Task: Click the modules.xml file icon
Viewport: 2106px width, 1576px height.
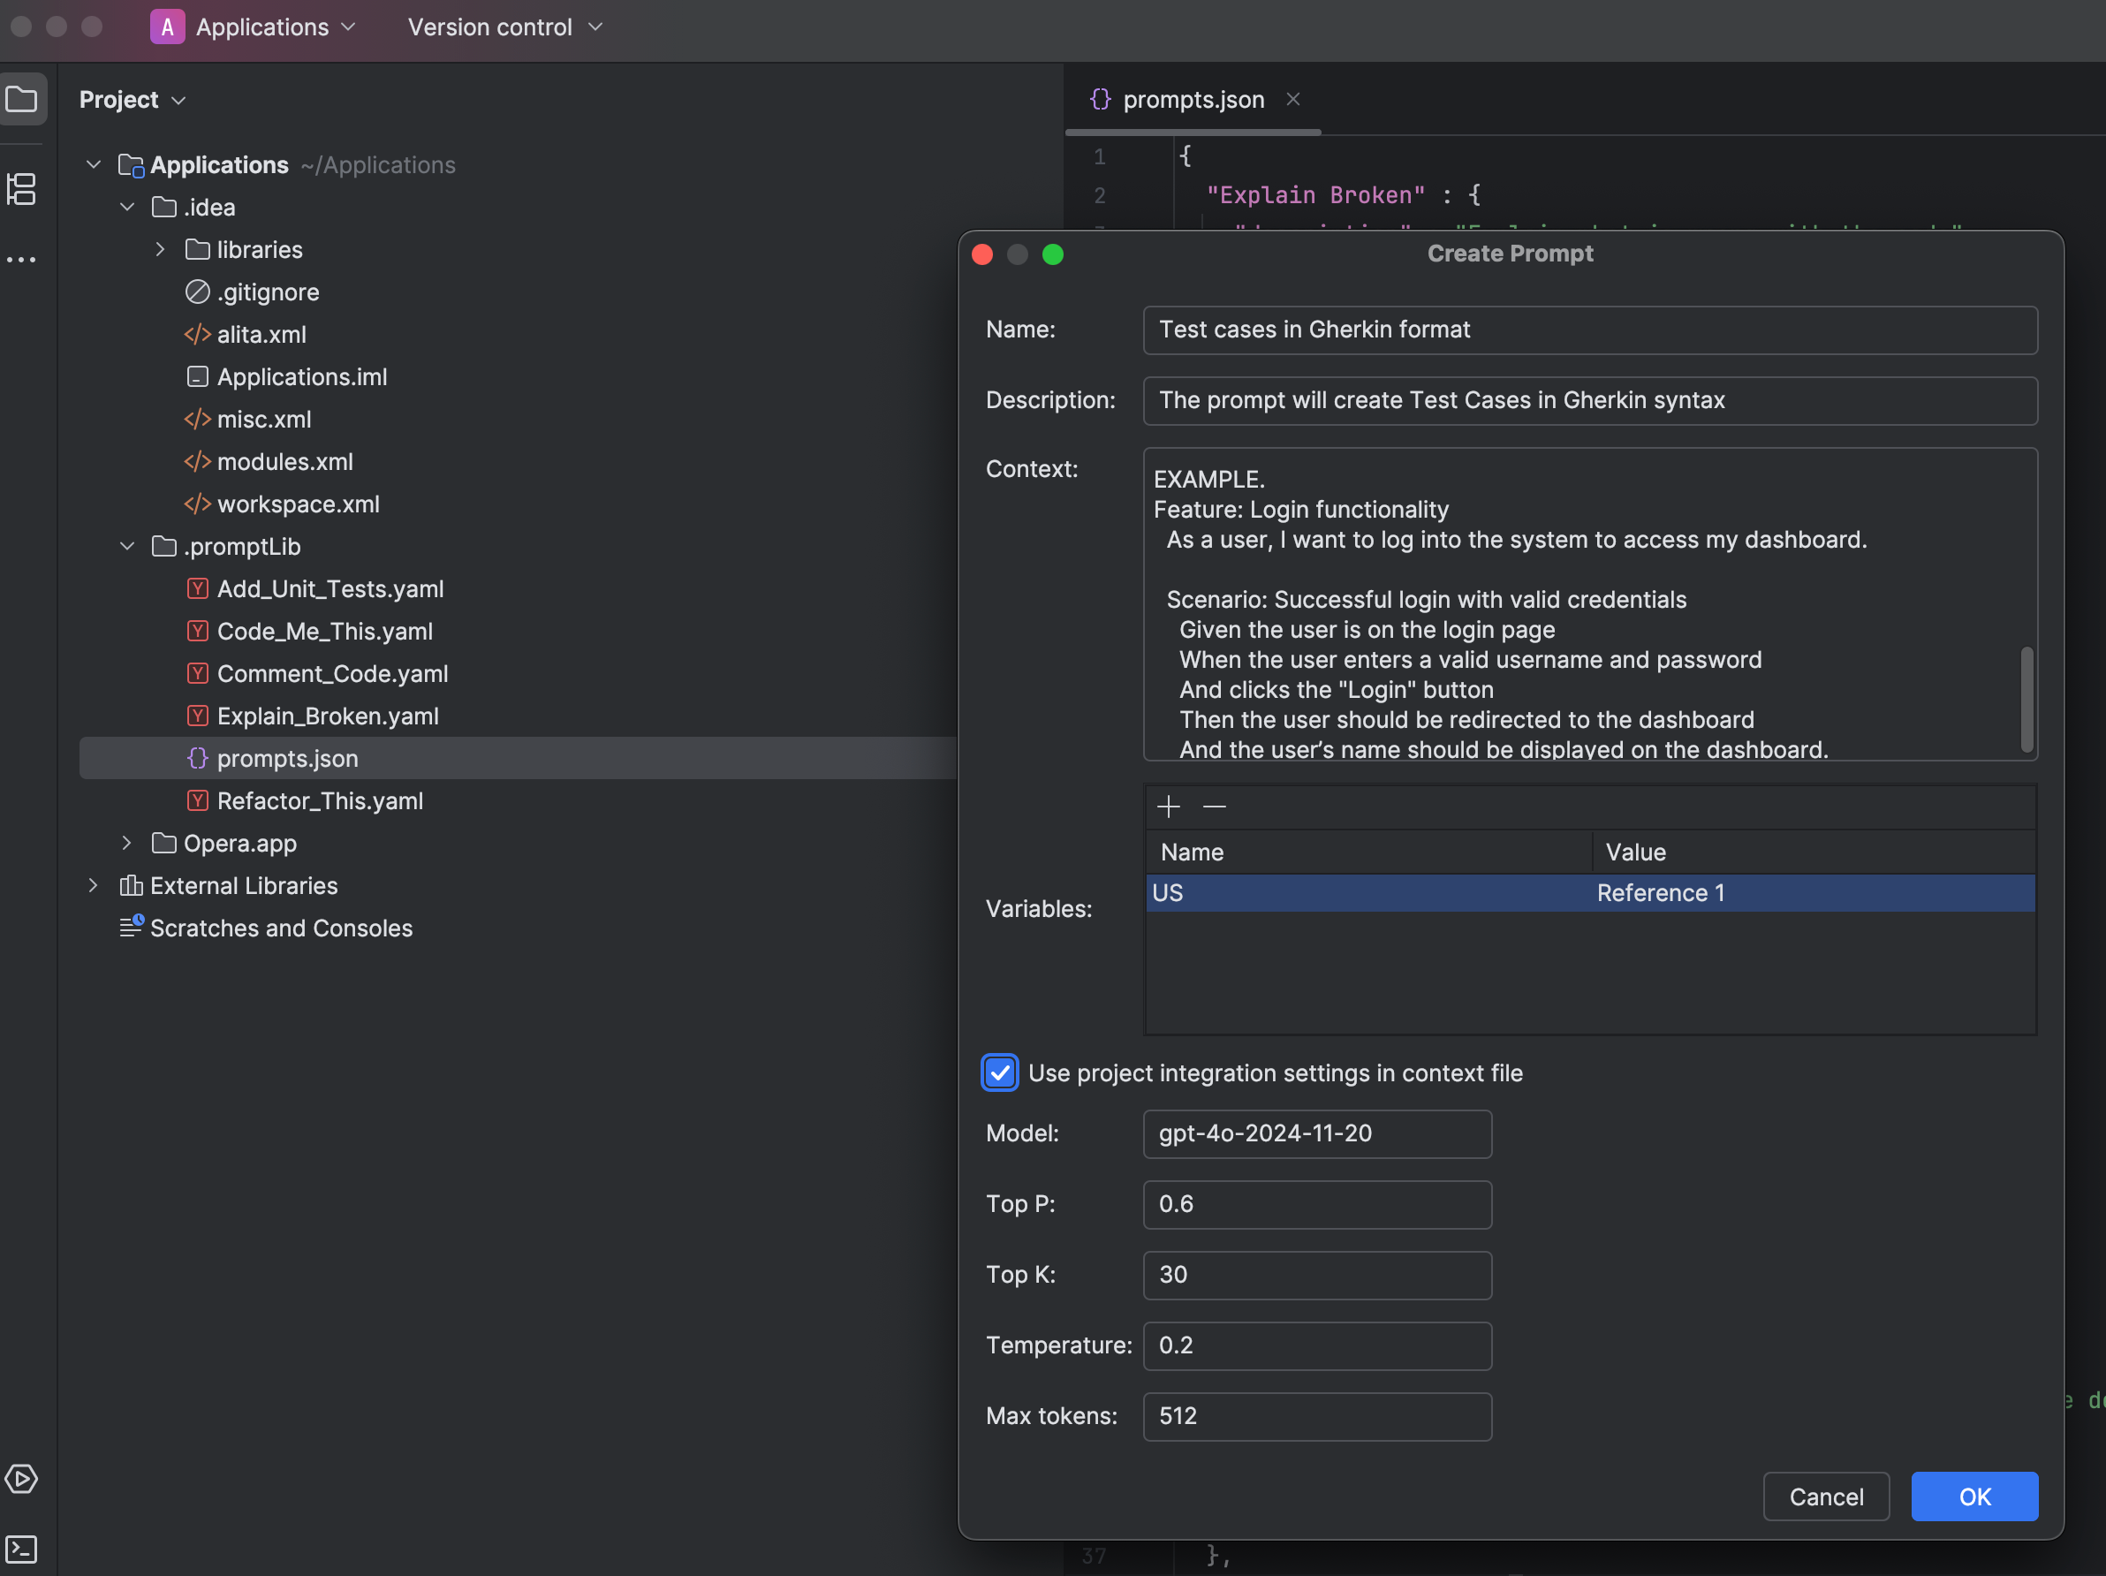Action: click(197, 461)
